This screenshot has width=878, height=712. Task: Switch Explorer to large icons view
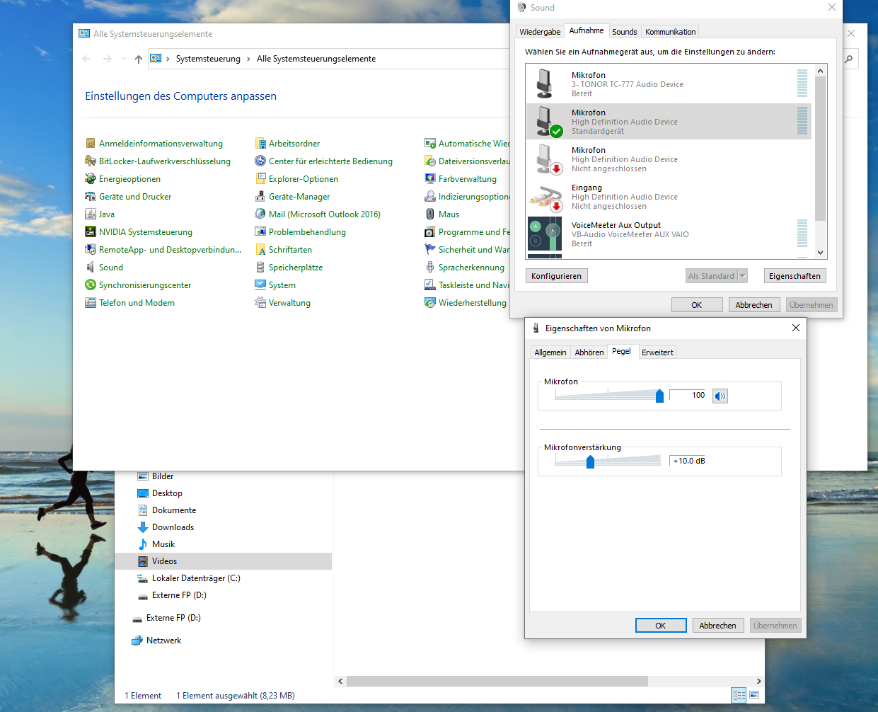click(754, 695)
